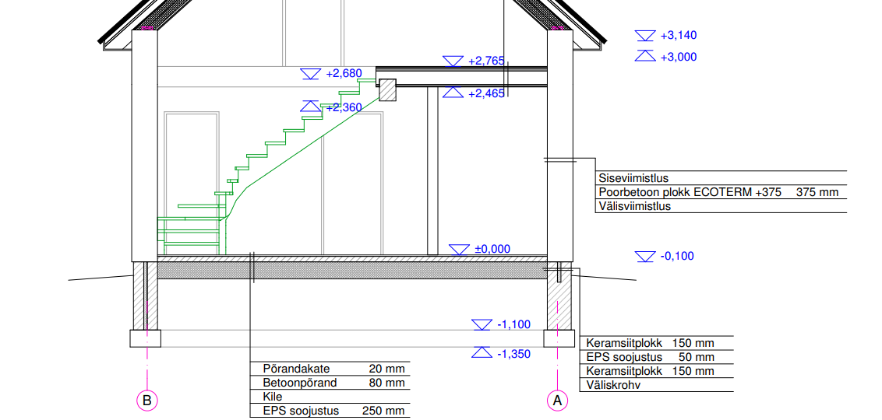Screen dimensions: 882x420
Task: Select the EPS soojustus 50 mm label
Action: tap(650, 357)
